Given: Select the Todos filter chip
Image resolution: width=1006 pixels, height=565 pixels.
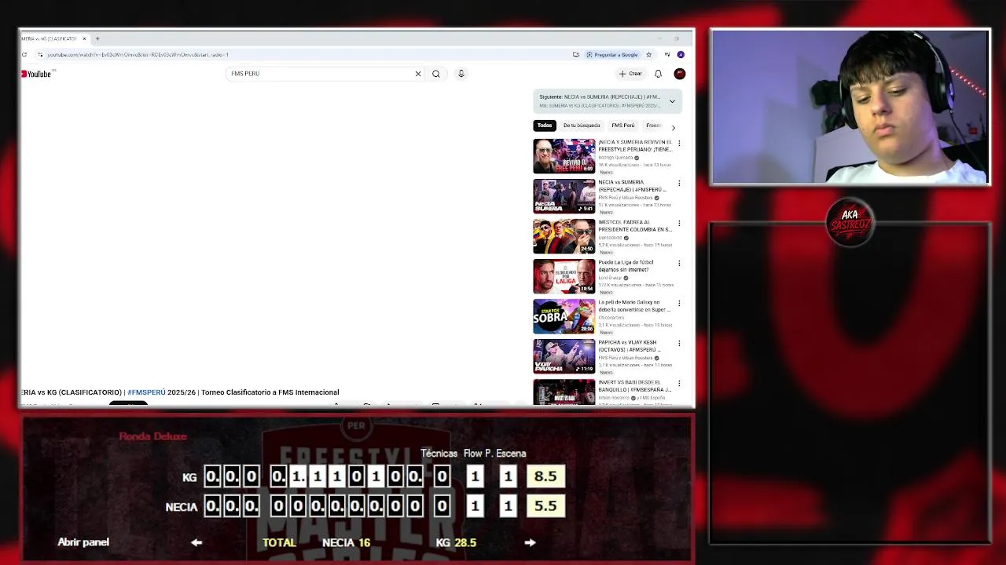Looking at the screenshot, I should [545, 126].
